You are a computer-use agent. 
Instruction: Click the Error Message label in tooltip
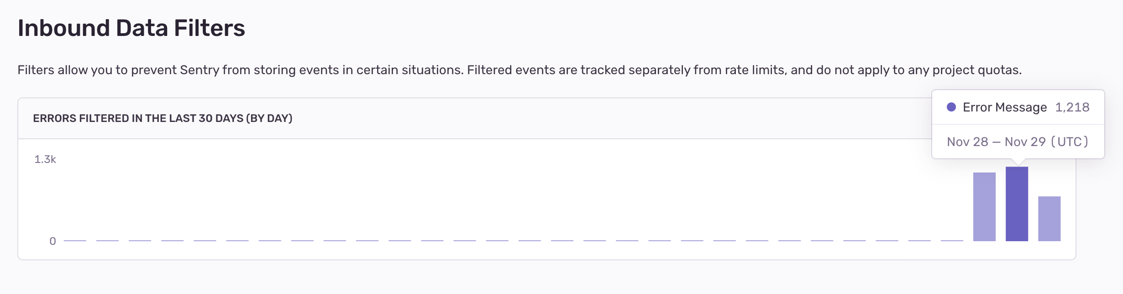[x=1005, y=107]
